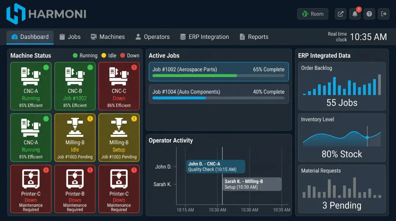The width and height of the screenshot is (396, 221).
Task: Click "86% Efficient" text in CNC-C card
Action: pyautogui.click(x=119, y=106)
